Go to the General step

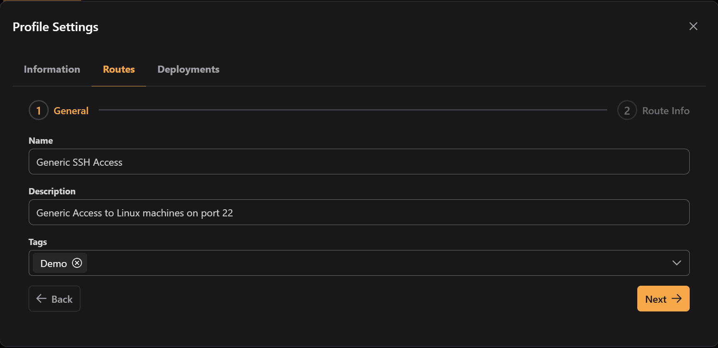(x=71, y=110)
